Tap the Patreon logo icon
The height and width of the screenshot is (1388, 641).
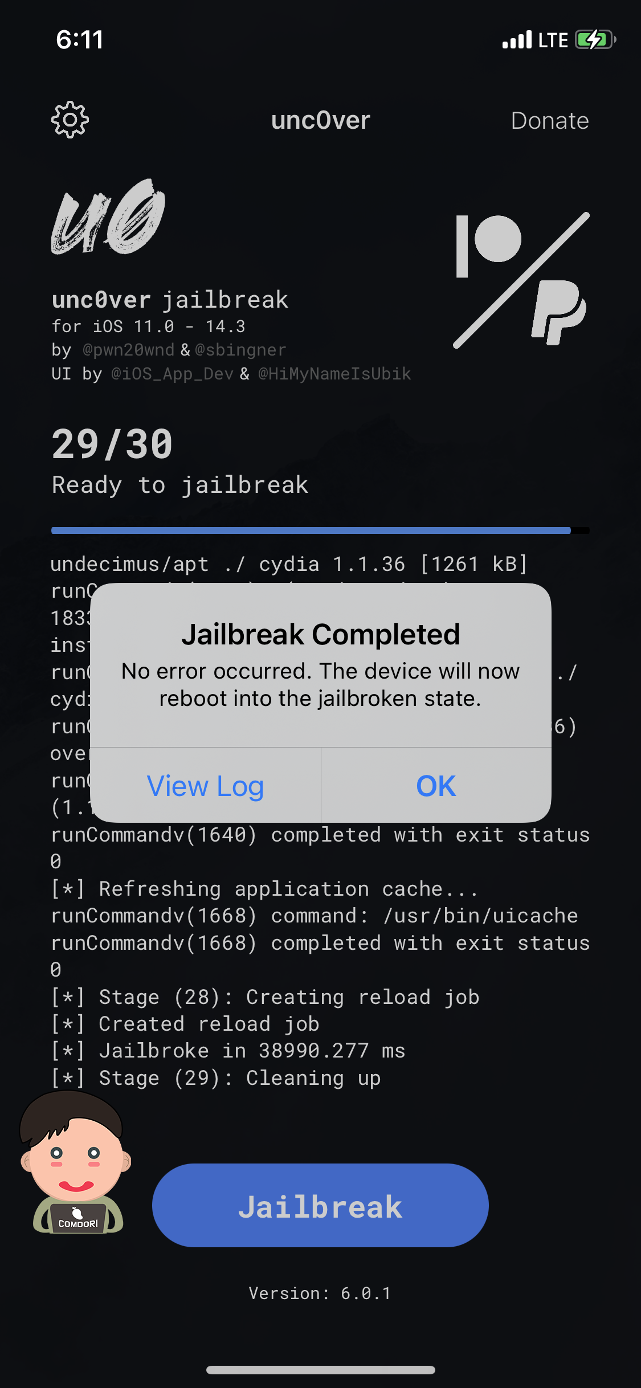pyautogui.click(x=489, y=246)
